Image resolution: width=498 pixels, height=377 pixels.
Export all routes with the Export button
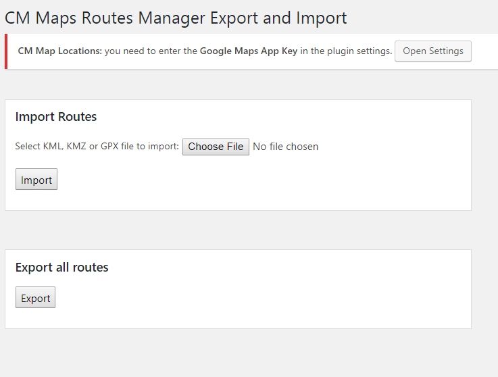coord(35,298)
